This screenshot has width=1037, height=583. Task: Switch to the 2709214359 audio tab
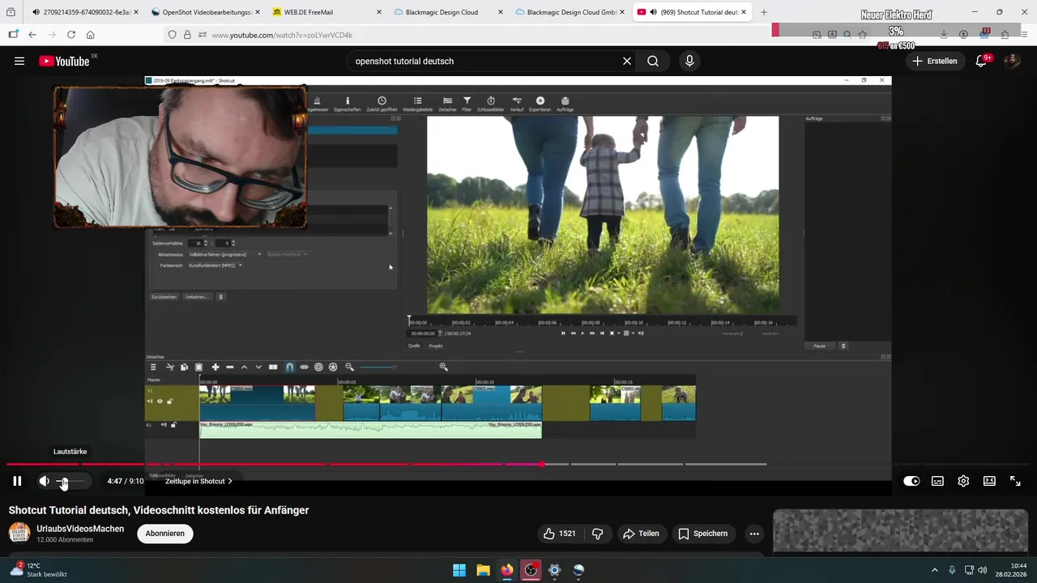pyautogui.click(x=75, y=12)
